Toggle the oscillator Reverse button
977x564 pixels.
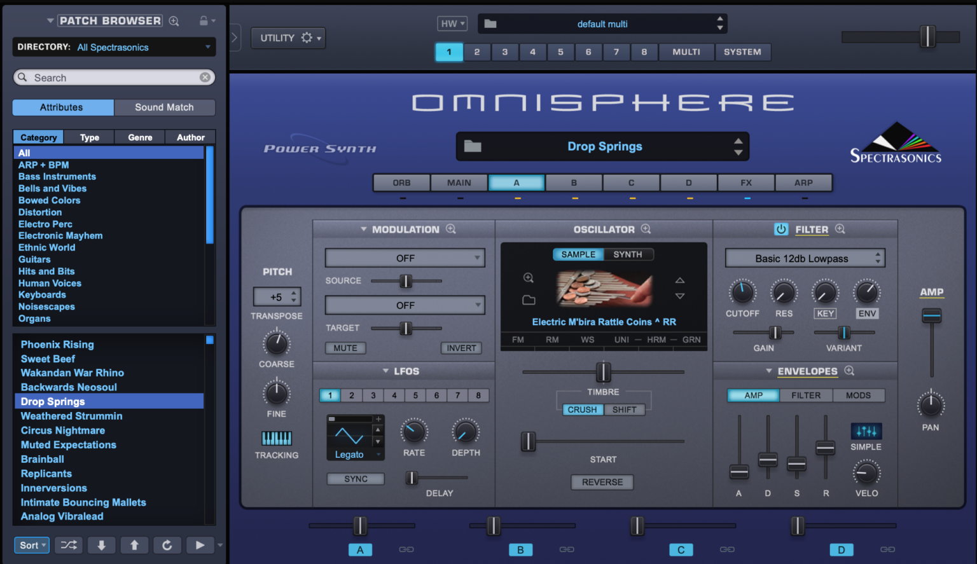click(602, 482)
